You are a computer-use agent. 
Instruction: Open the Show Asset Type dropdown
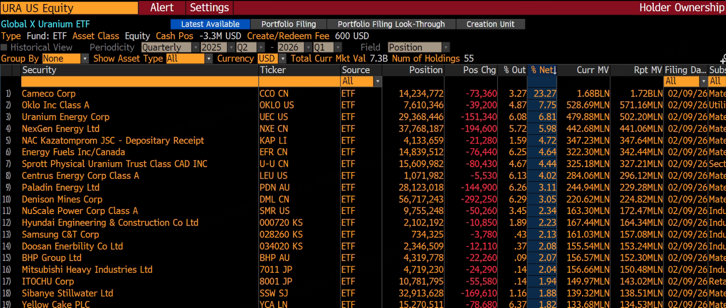click(208, 59)
